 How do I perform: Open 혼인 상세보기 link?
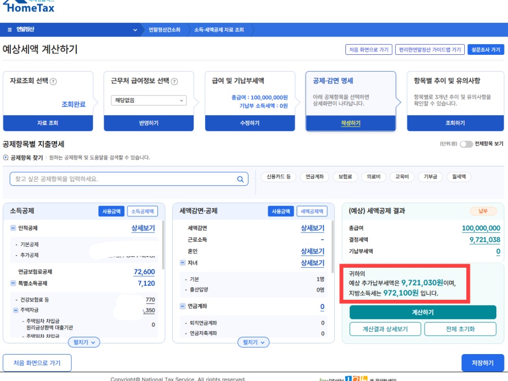312,251
